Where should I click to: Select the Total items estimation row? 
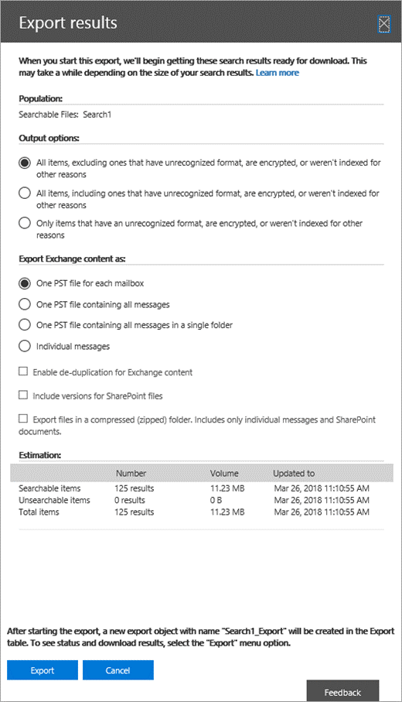pyautogui.click(x=201, y=512)
